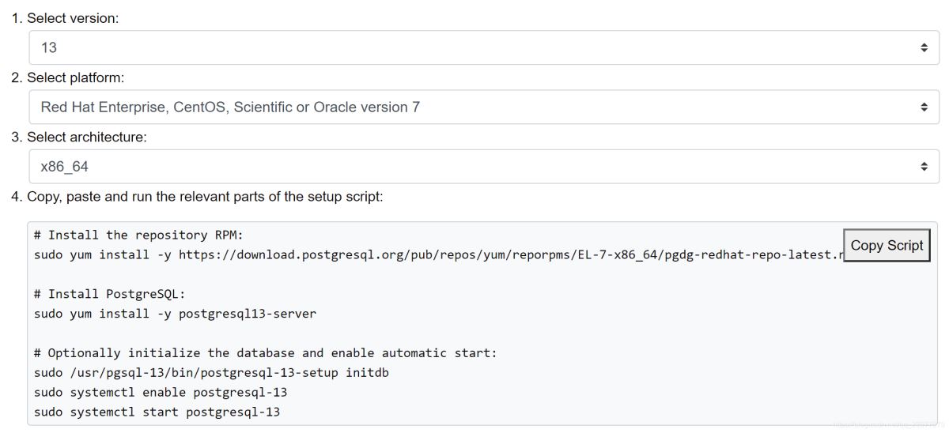This screenshot has height=433, width=949.
Task: Click the 'Select version:' step label
Action: pyautogui.click(x=73, y=18)
